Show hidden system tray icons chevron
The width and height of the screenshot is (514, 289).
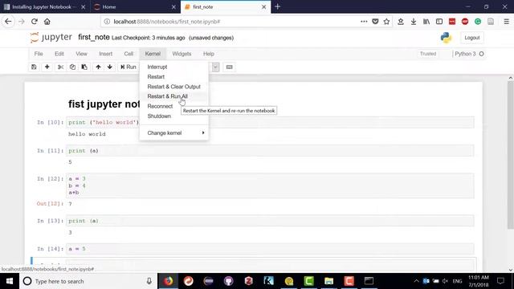(x=416, y=281)
